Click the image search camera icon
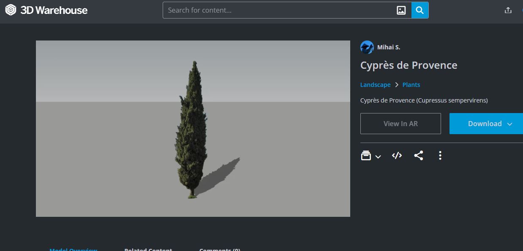 point(401,11)
